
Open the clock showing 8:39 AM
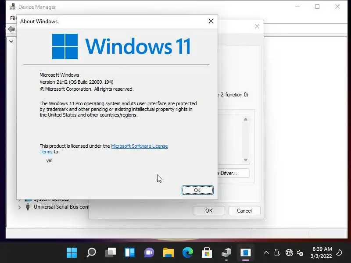tap(322, 252)
